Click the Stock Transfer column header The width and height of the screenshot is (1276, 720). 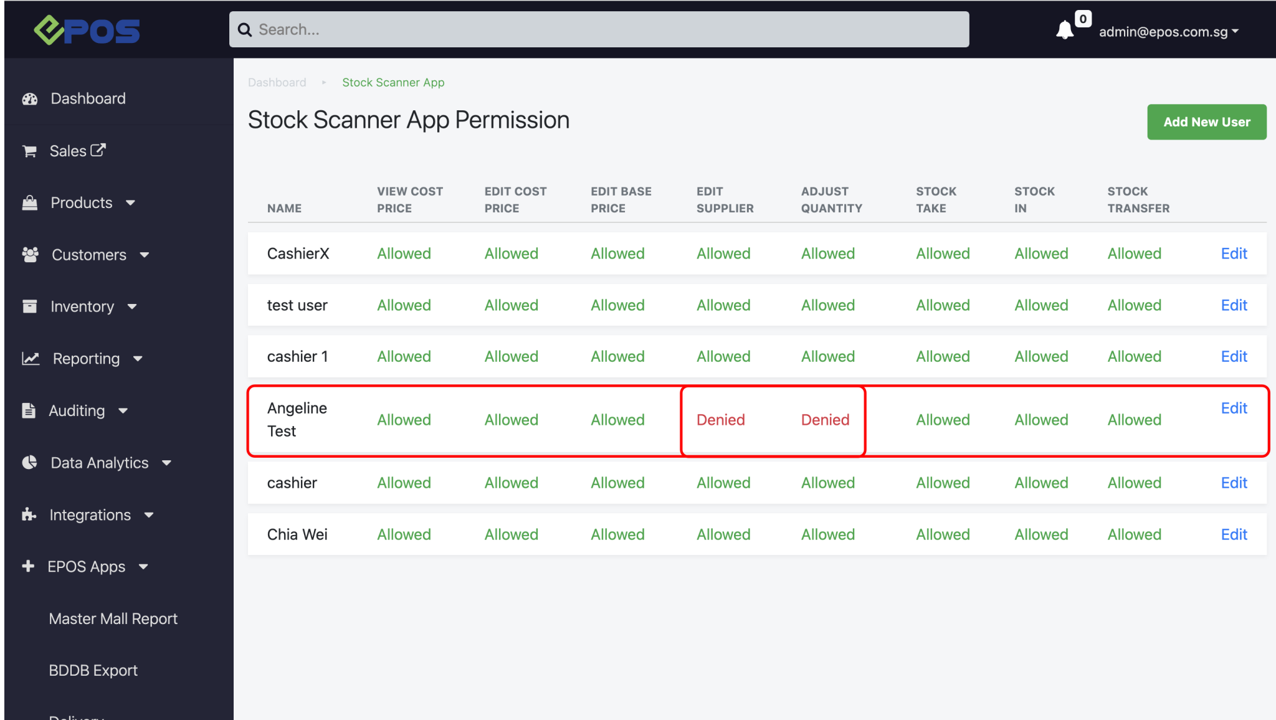(x=1138, y=200)
